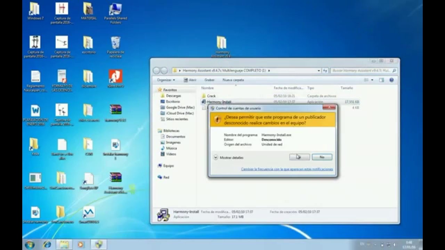Click No in the User Account Control dialog

[322, 157]
